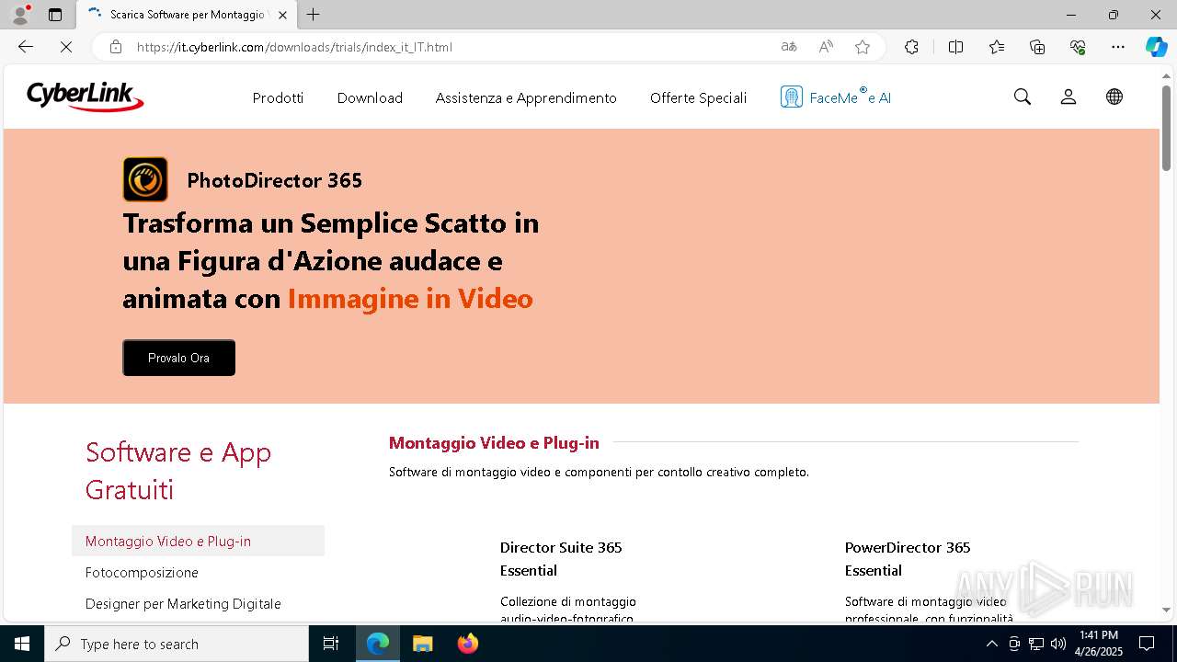Open the Offerte Speciali menu
Image resolution: width=1177 pixels, height=662 pixels.
tap(698, 97)
